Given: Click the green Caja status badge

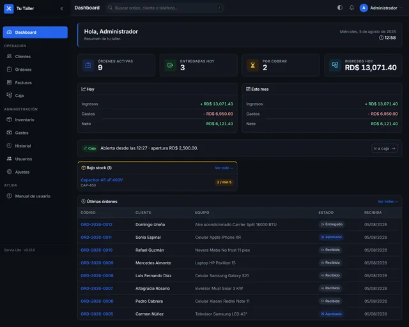Looking at the screenshot, I should [x=89, y=148].
